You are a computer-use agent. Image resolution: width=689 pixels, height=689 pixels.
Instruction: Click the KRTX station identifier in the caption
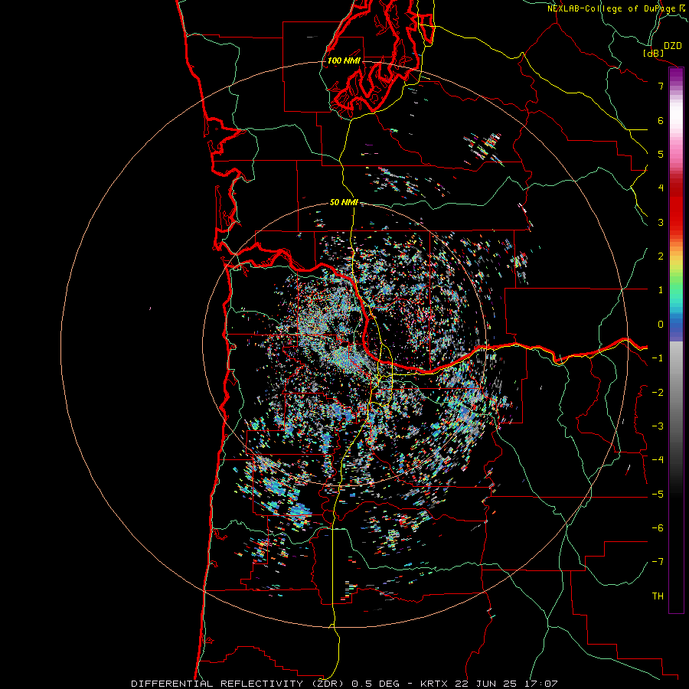(434, 684)
